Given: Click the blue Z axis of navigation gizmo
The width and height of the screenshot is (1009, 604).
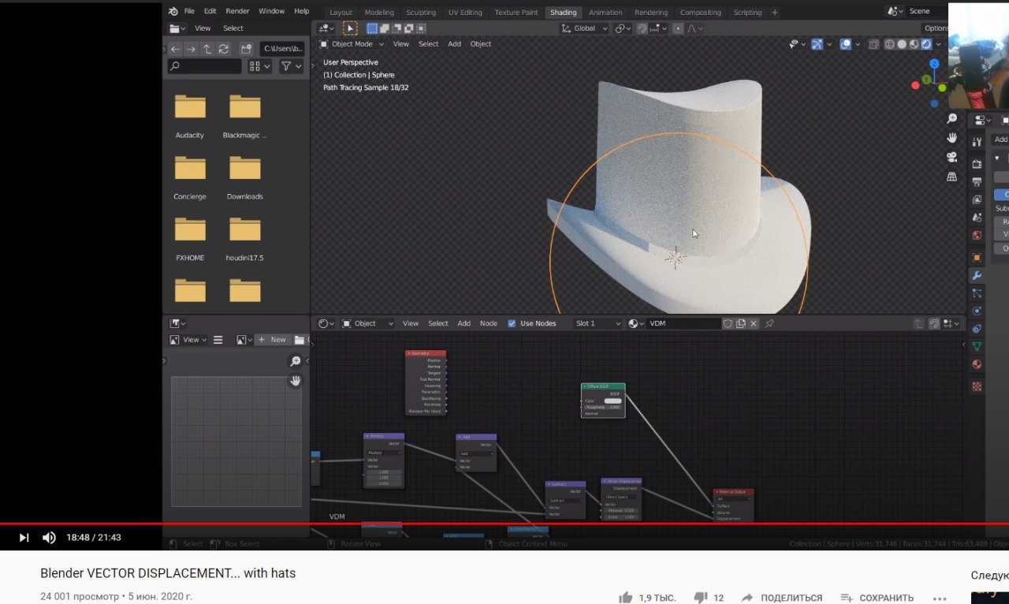Looking at the screenshot, I should tap(934, 63).
